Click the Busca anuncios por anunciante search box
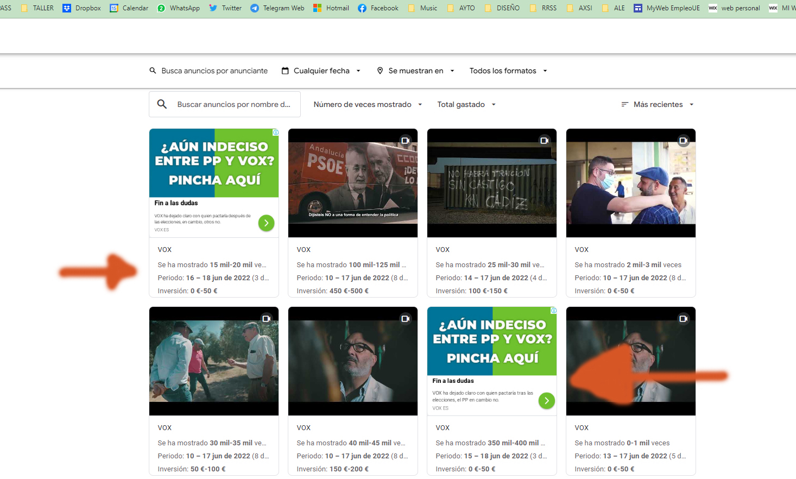The height and width of the screenshot is (479, 796). coord(209,71)
